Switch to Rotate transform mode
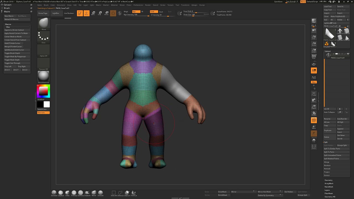This screenshot has height=199, width=354. coord(106,13)
